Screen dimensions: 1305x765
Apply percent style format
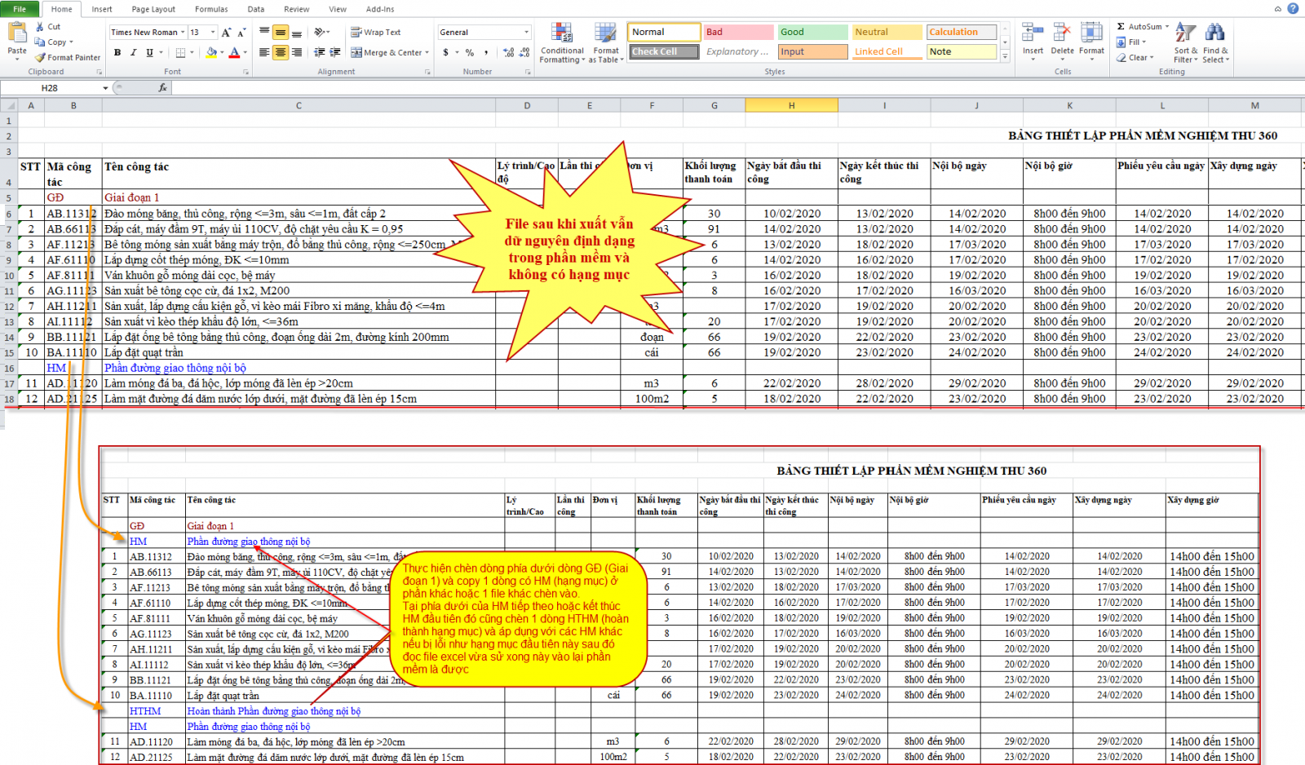point(470,52)
